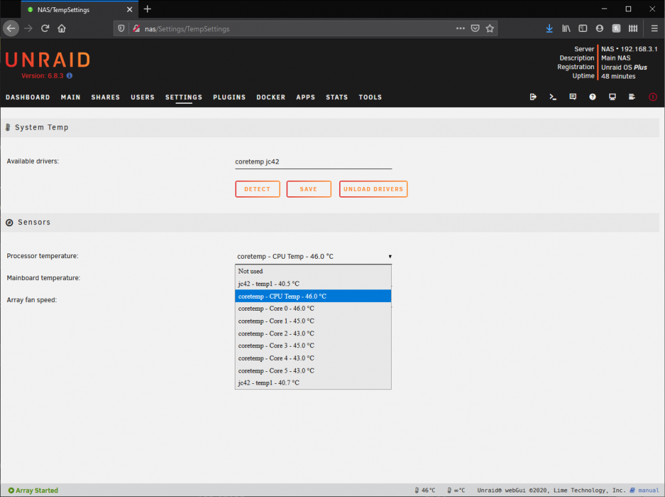
Task: Open the Main menu
Action: [70, 97]
